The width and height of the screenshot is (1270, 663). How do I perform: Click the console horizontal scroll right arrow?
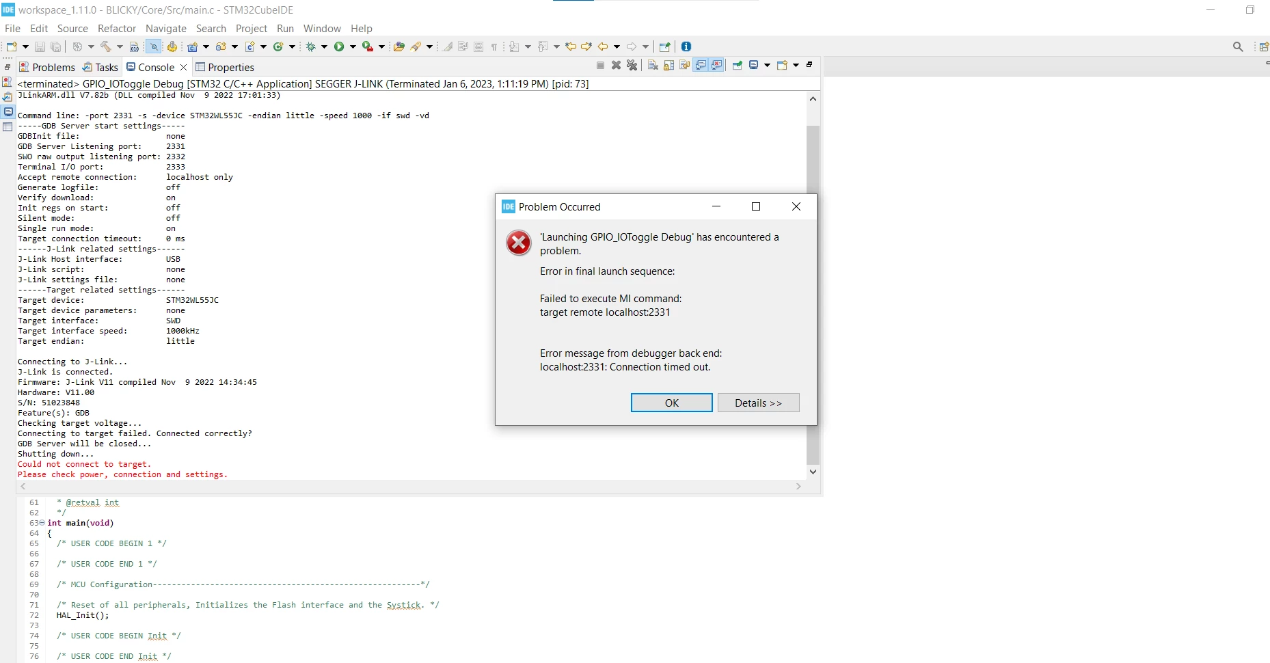798,486
